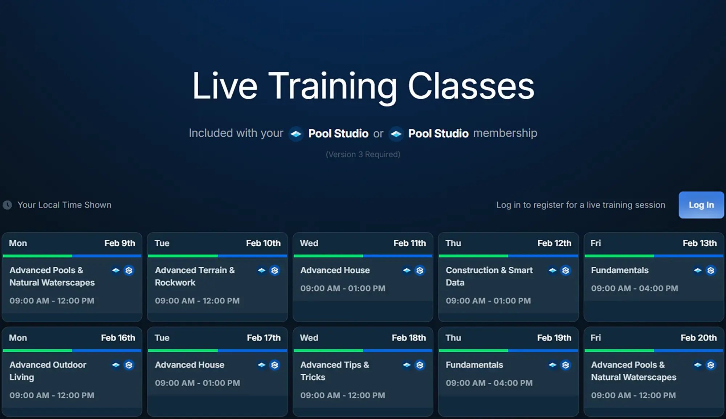The width and height of the screenshot is (726, 419).
Task: Click the round S badge icon on Feb 10th card
Action: click(274, 270)
